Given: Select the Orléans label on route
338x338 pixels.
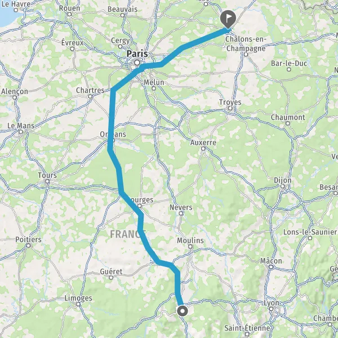Looking at the screenshot, I should tap(113, 134).
